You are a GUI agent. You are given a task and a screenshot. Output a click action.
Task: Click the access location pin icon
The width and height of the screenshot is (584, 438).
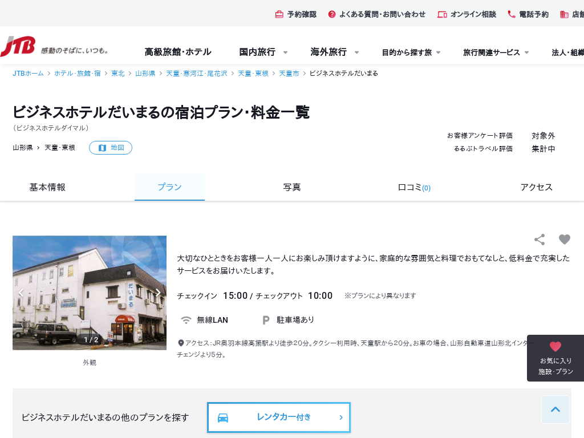click(x=181, y=343)
